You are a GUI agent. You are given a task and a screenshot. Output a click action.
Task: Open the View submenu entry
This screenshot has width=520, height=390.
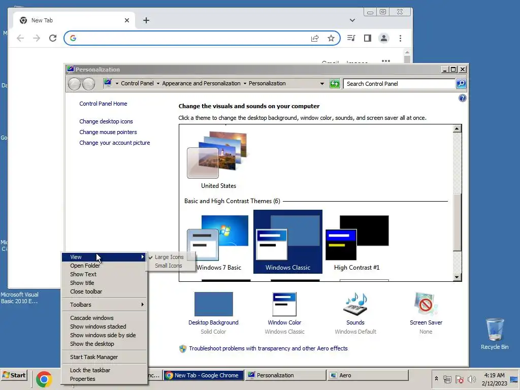[x=104, y=257]
